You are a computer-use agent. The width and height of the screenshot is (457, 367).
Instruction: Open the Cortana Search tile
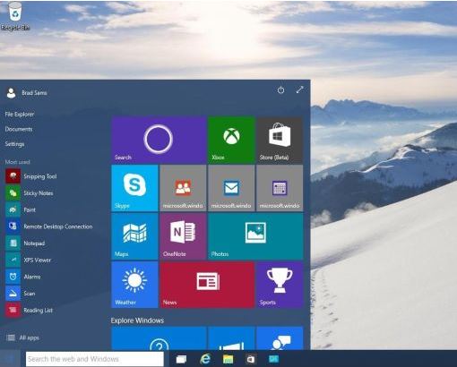(159, 140)
